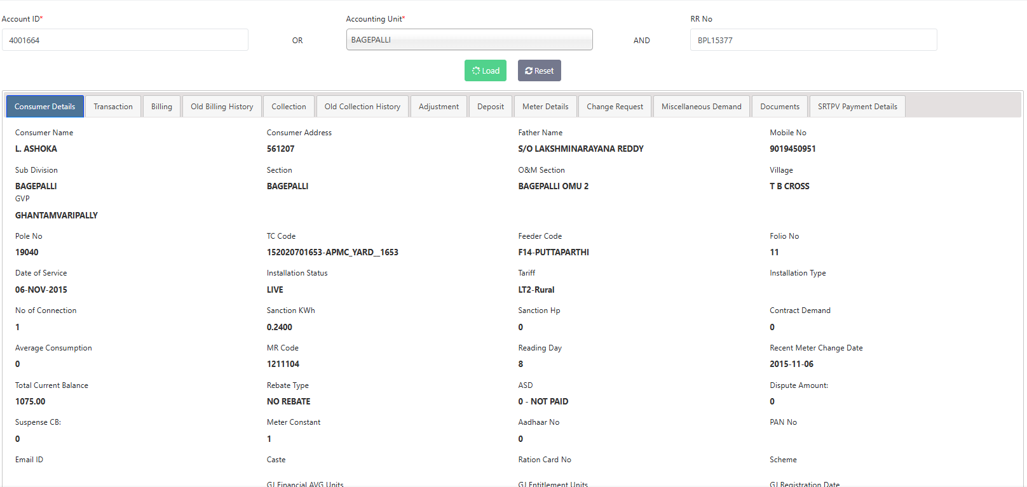
Task: Click mobile number 9019450951
Action: point(792,149)
